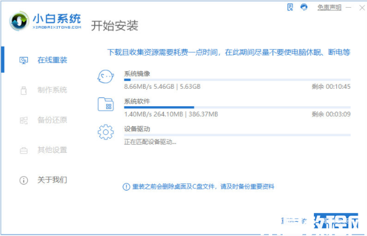Click the 正在匹配设备驱动... status text

tap(150, 142)
